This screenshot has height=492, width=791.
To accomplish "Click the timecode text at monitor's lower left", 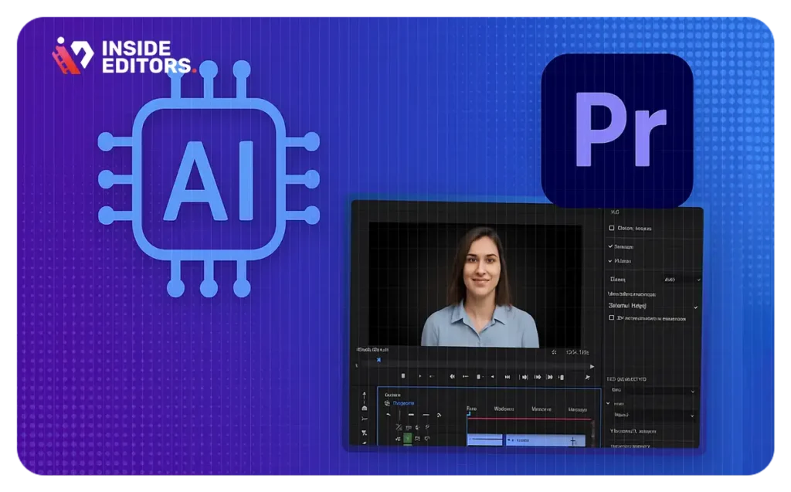I will (x=372, y=350).
